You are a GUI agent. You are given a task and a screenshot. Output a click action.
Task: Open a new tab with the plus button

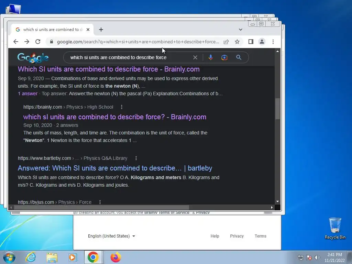point(101,30)
